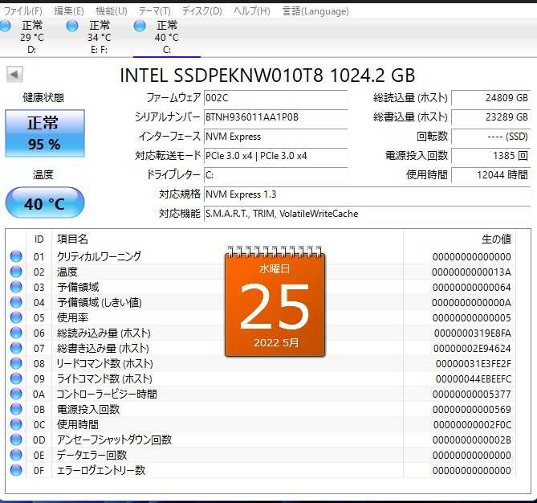Open the 機能(U) menu

[x=111, y=11]
